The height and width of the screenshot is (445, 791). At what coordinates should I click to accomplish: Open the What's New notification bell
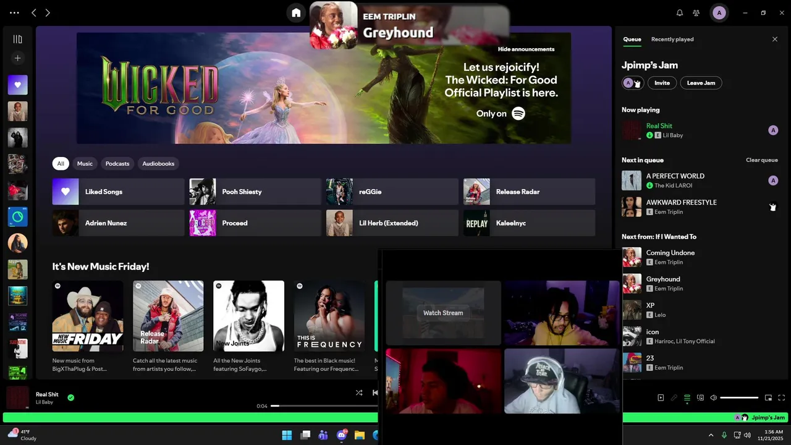(x=680, y=12)
